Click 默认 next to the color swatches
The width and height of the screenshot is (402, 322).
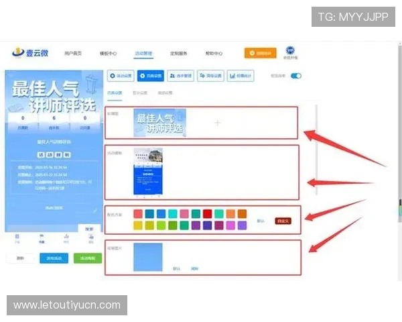(x=261, y=221)
